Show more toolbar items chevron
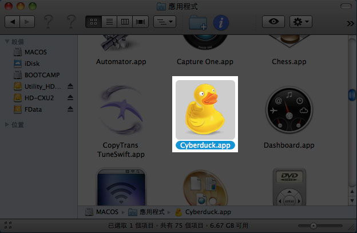Viewport: 357px width, 233px height. pyautogui.click(x=350, y=23)
